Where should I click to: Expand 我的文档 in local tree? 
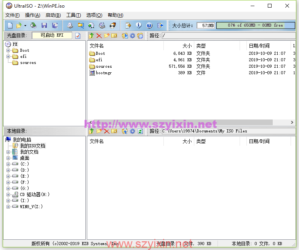tap(8, 152)
